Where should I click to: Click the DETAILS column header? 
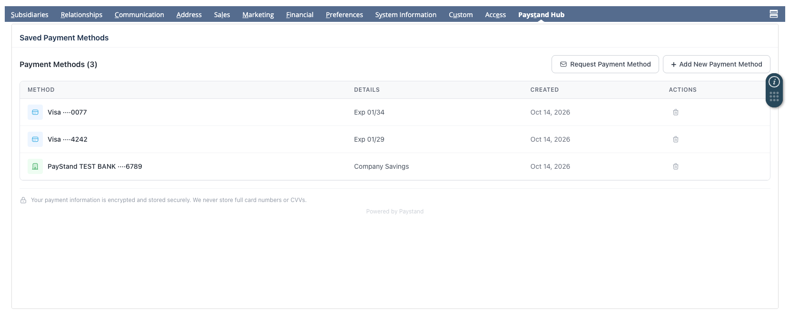point(367,90)
